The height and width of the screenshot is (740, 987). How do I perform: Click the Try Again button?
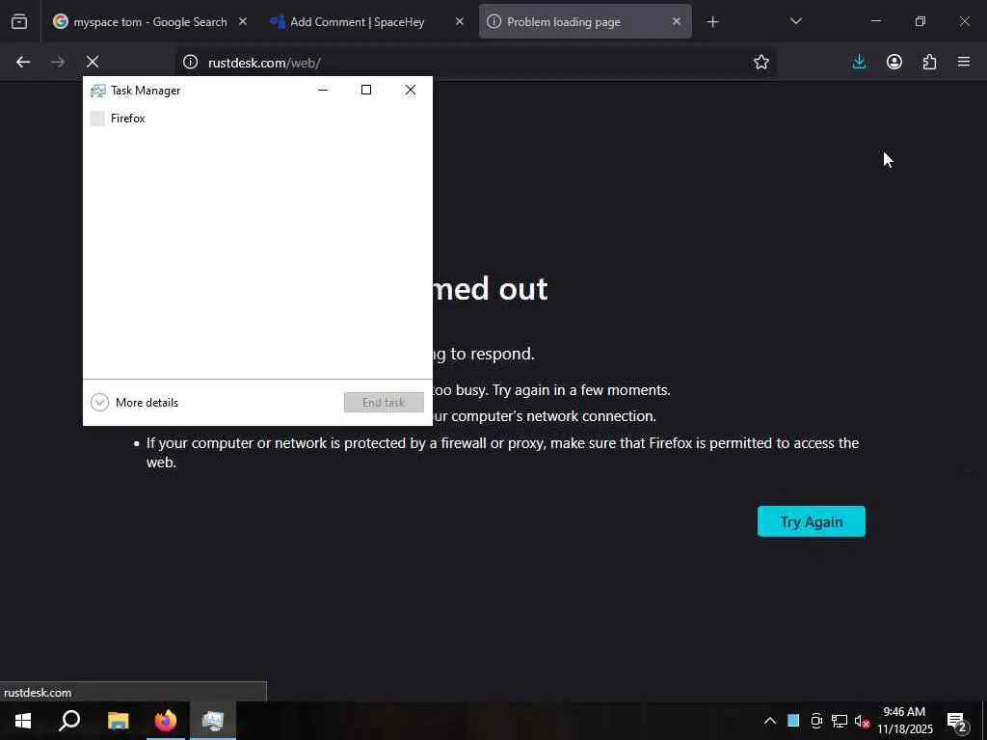[x=811, y=521]
